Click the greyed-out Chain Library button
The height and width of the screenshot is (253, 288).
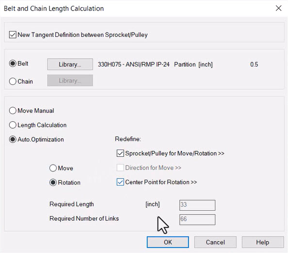(70, 81)
